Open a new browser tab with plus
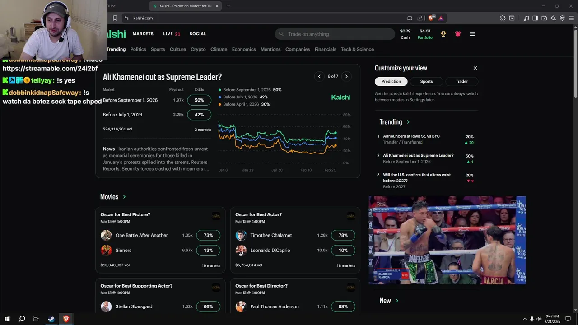Screen dimensions: 578x325 [228, 6]
